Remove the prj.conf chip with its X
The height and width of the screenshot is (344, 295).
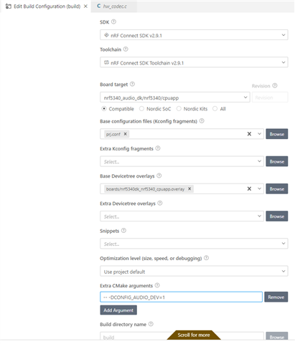click(x=125, y=134)
